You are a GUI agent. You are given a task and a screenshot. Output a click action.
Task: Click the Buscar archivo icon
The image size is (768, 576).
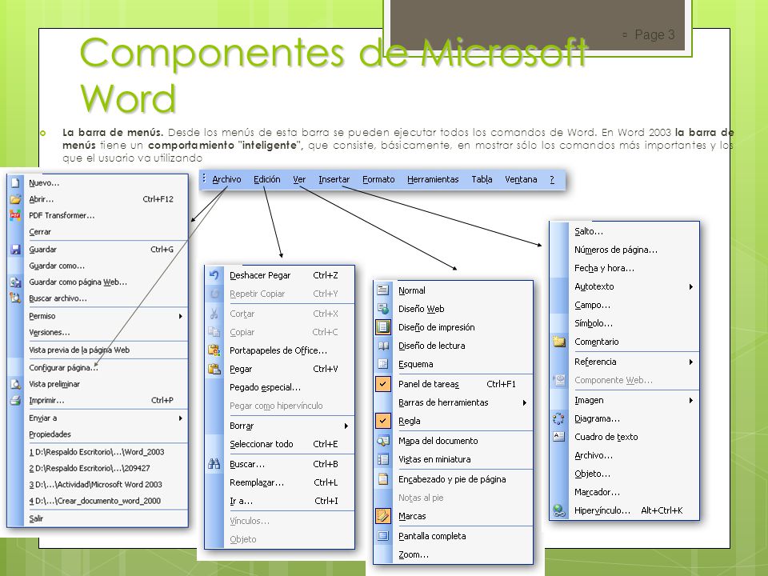15,298
